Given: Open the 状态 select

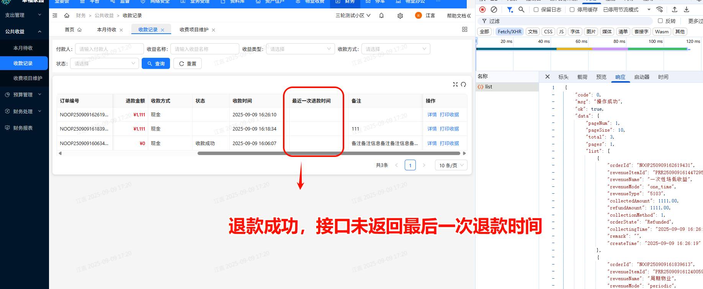Looking at the screenshot, I should tap(104, 64).
